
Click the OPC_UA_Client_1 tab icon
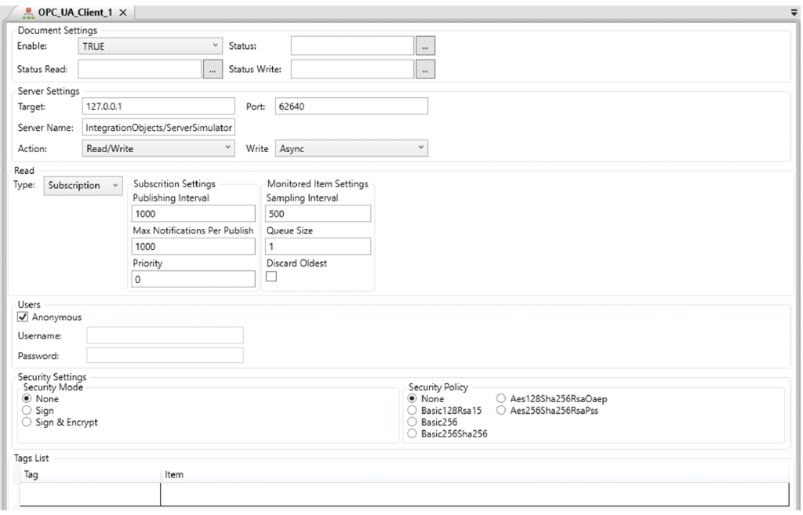pyautogui.click(x=31, y=13)
